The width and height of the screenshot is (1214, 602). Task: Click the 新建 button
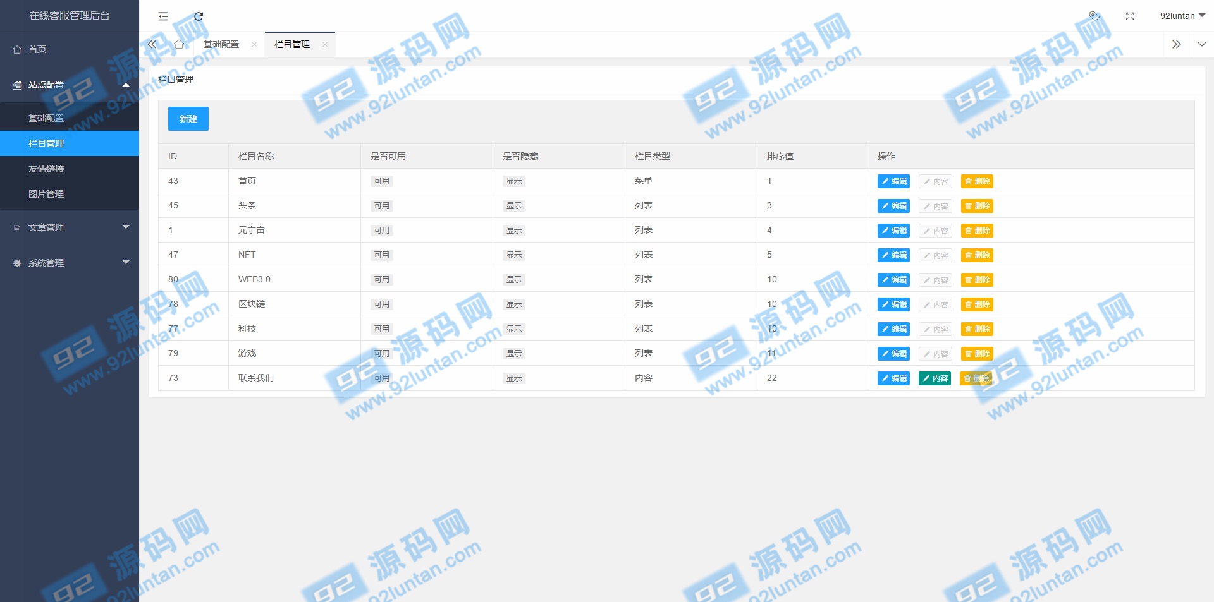point(188,119)
